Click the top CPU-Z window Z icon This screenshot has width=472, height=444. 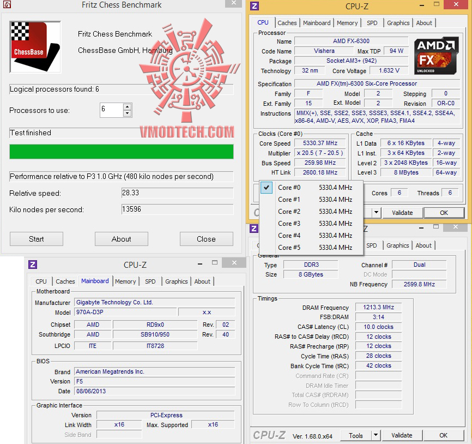pyautogui.click(x=255, y=5)
